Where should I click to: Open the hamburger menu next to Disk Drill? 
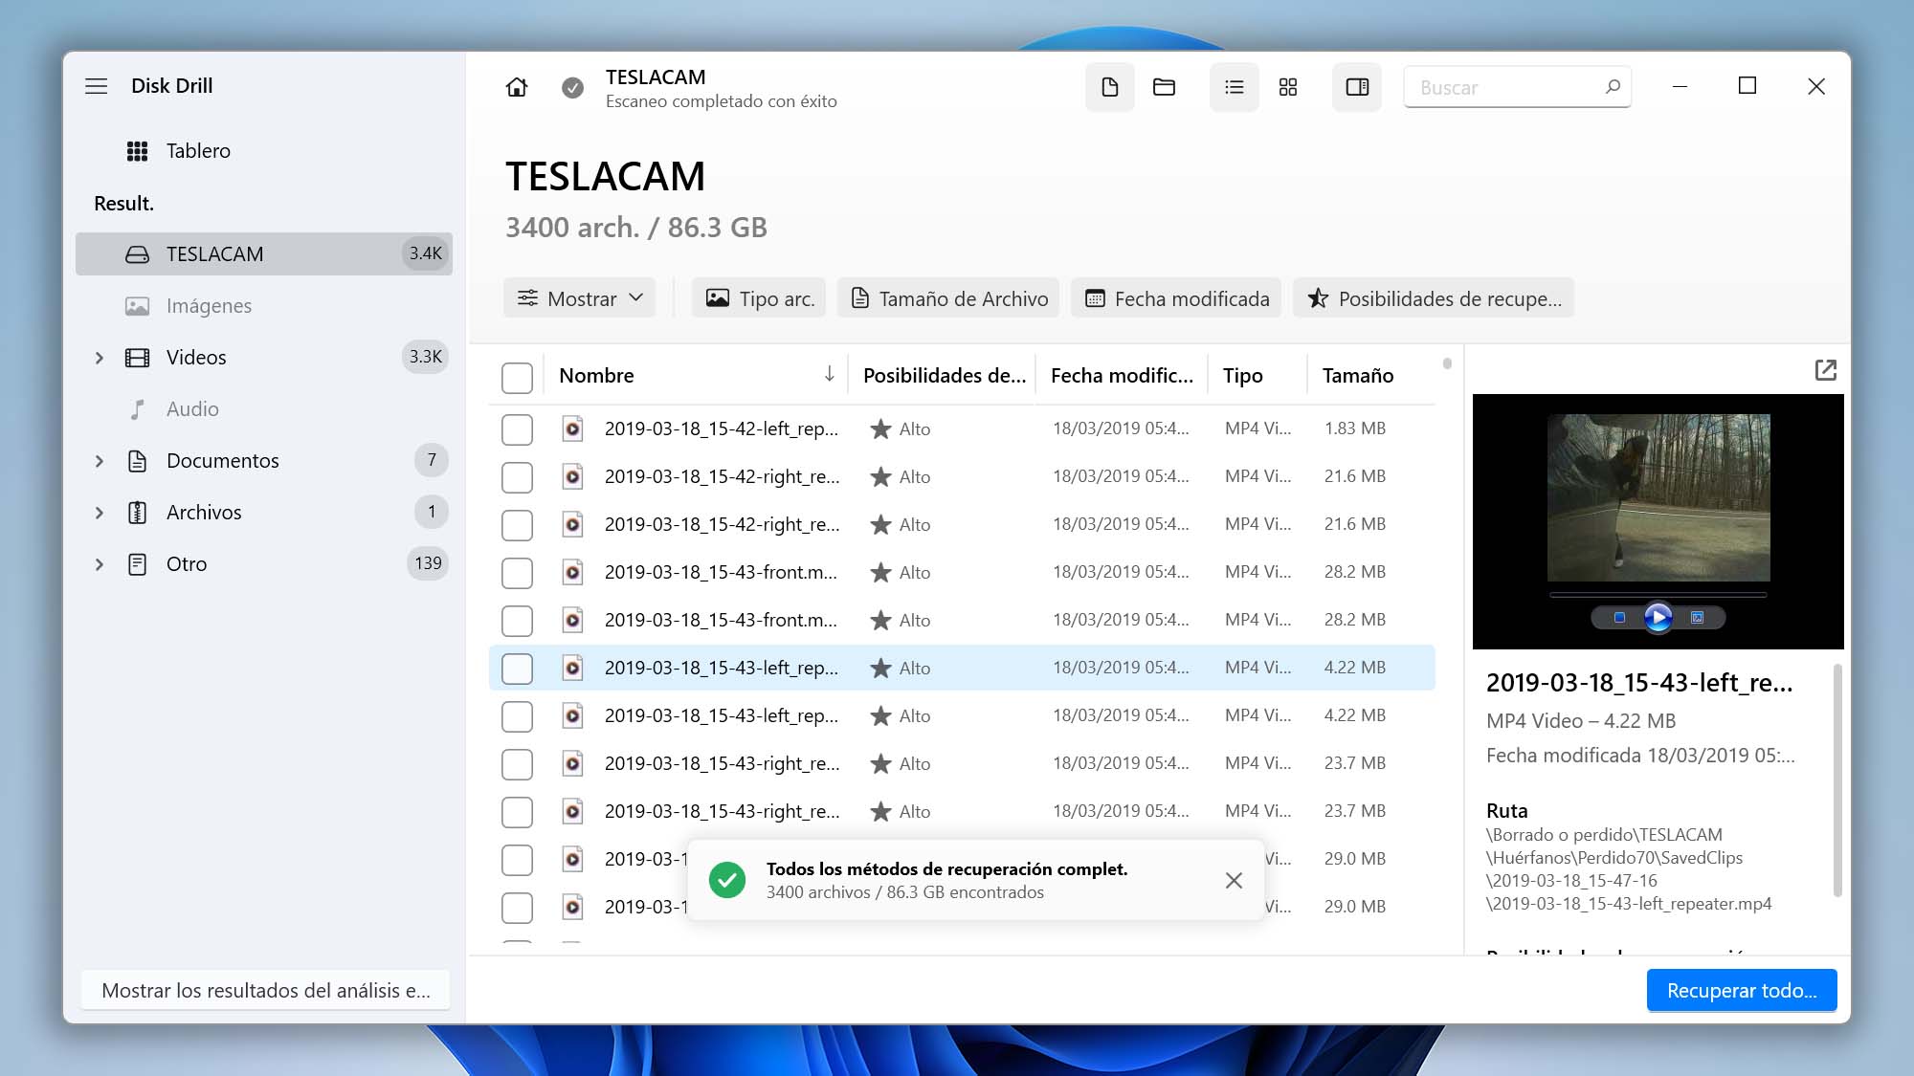click(x=97, y=86)
